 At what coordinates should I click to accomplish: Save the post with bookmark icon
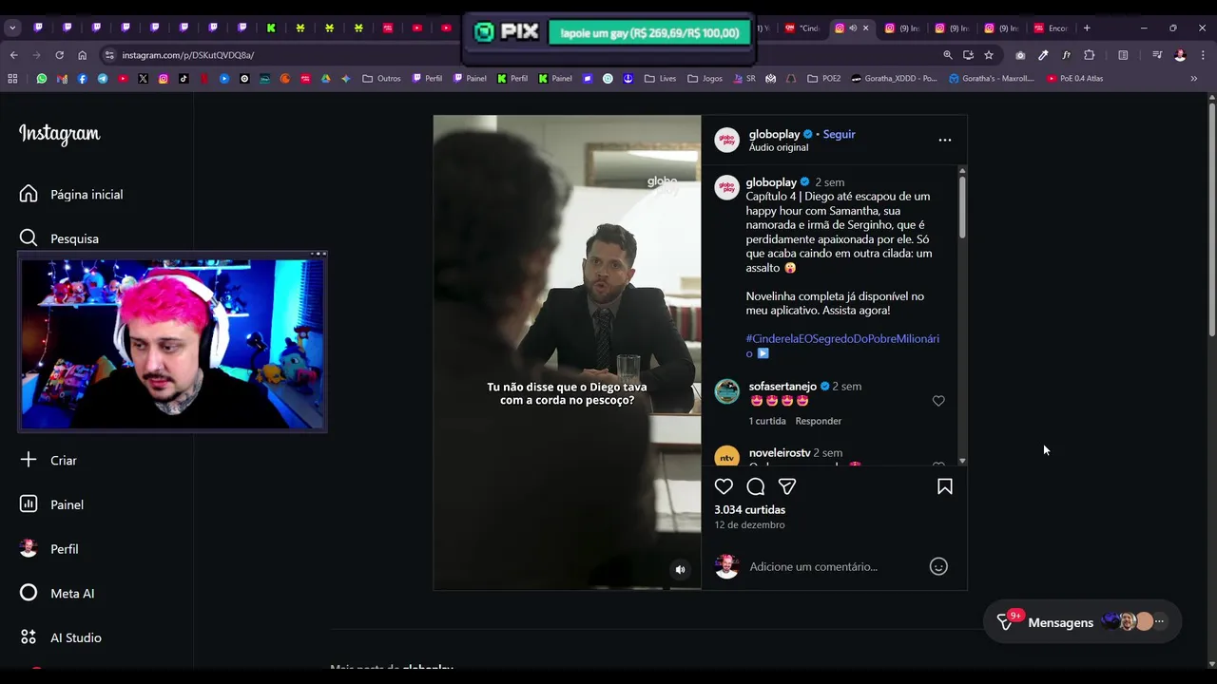tap(945, 486)
